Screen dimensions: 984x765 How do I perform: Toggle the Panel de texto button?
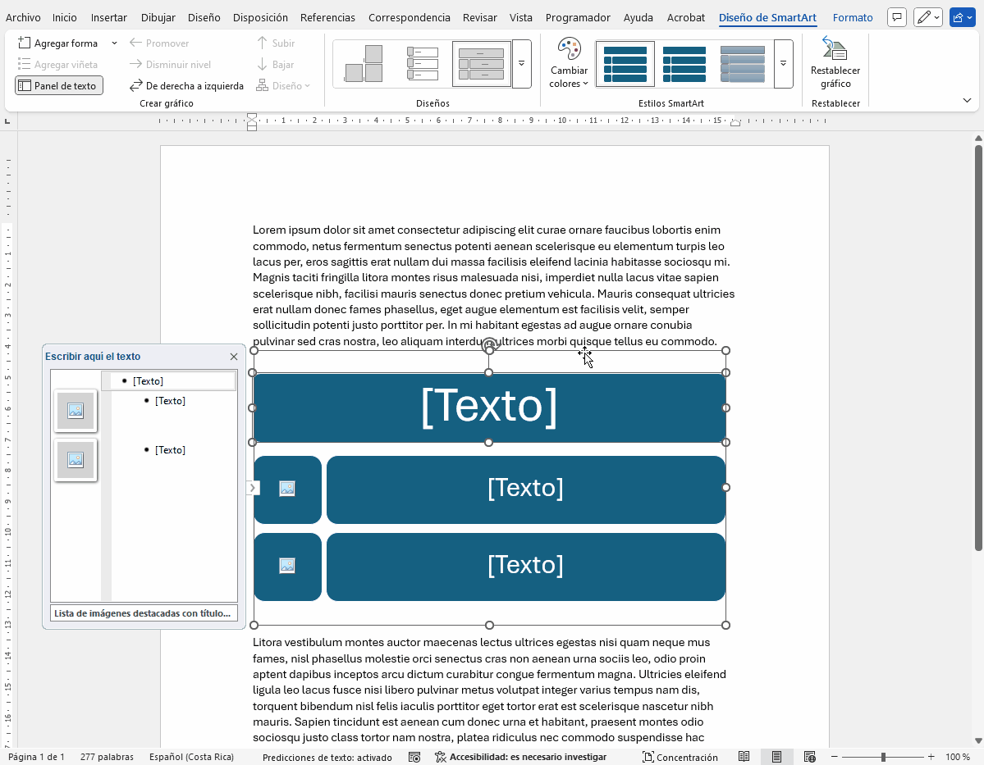58,85
